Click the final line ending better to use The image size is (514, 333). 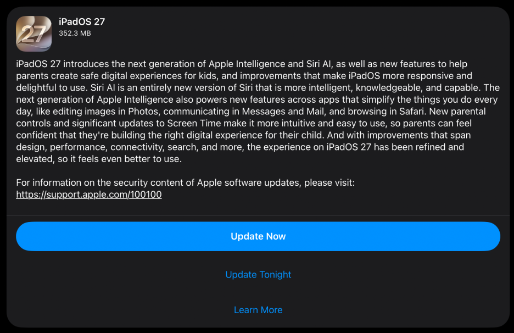99,159
